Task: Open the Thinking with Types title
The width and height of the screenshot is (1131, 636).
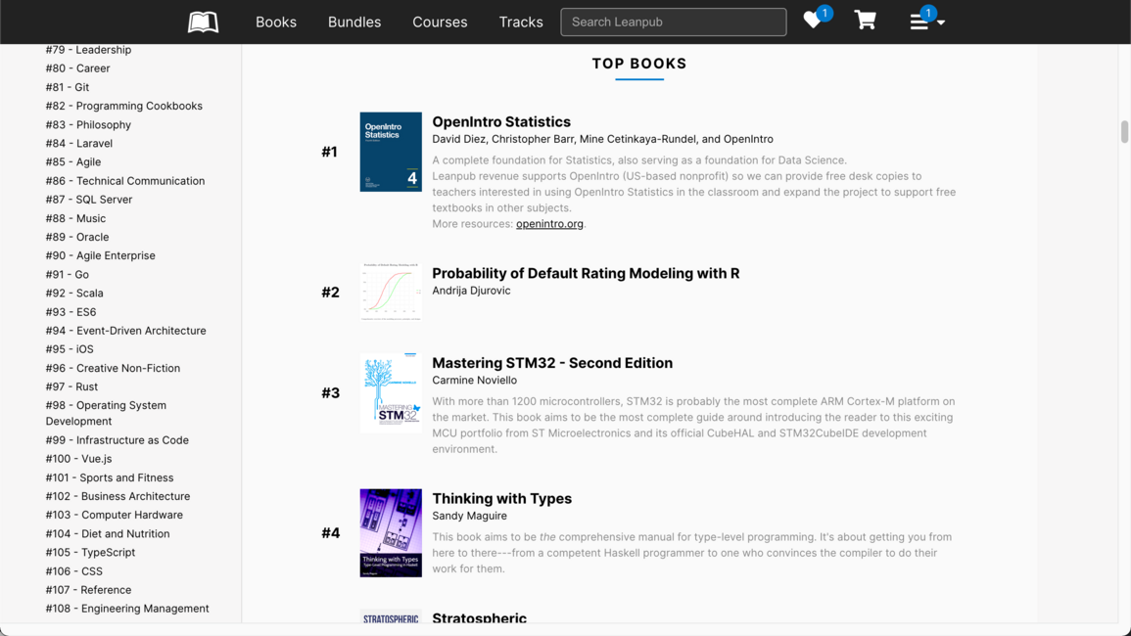Action: pos(502,498)
